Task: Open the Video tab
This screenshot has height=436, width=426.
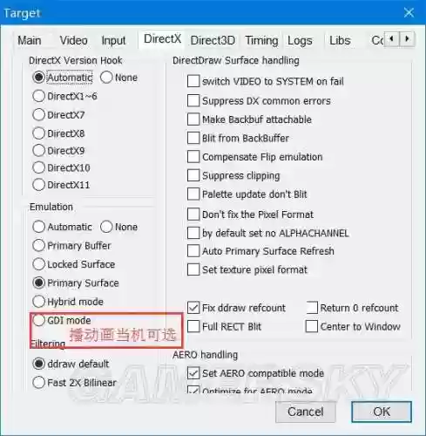Action: [73, 40]
